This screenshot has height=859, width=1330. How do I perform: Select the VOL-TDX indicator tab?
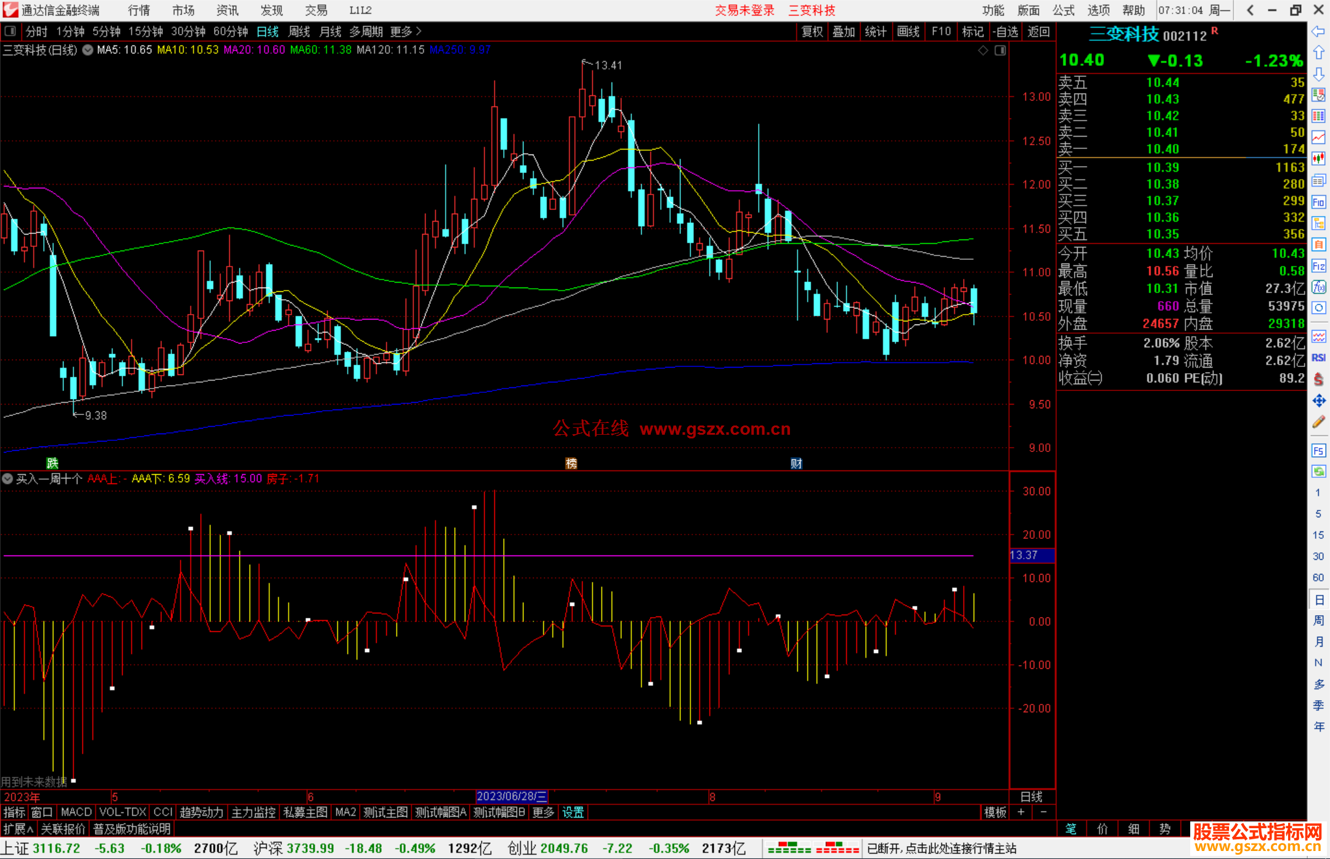[123, 812]
